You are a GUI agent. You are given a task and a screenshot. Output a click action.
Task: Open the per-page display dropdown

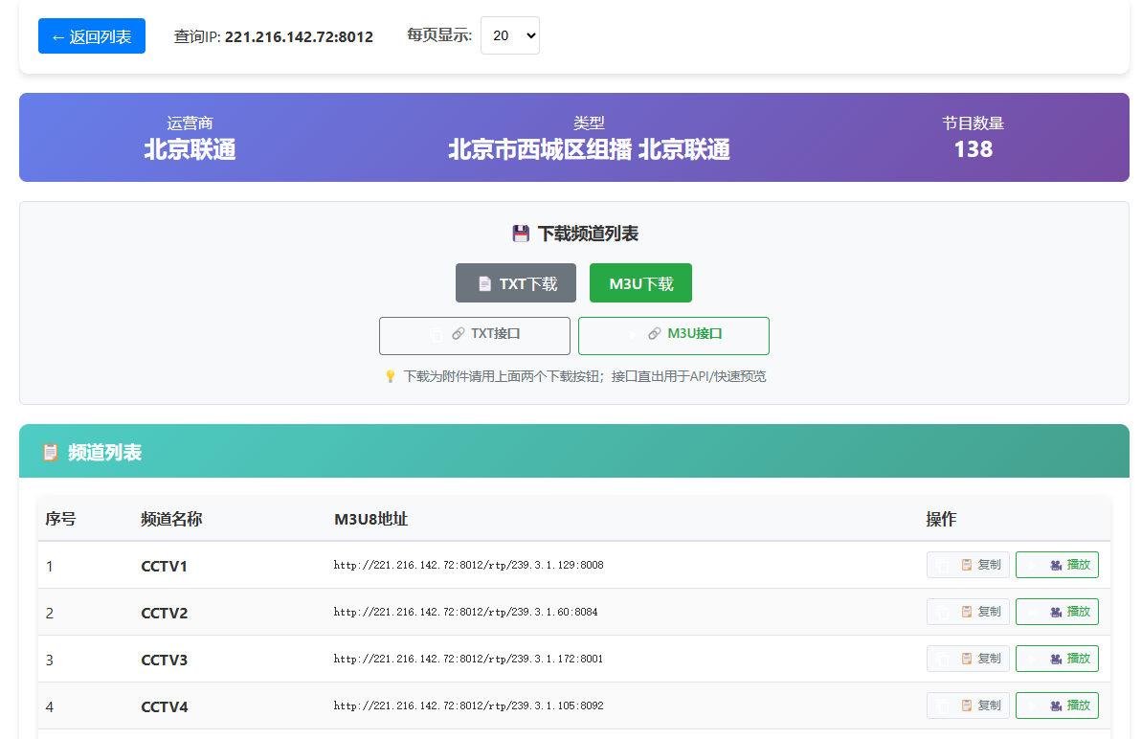pyautogui.click(x=509, y=35)
